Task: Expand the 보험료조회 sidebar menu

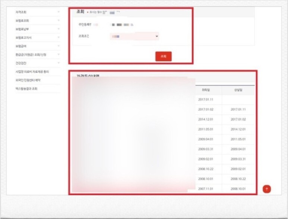Action: 38,20
